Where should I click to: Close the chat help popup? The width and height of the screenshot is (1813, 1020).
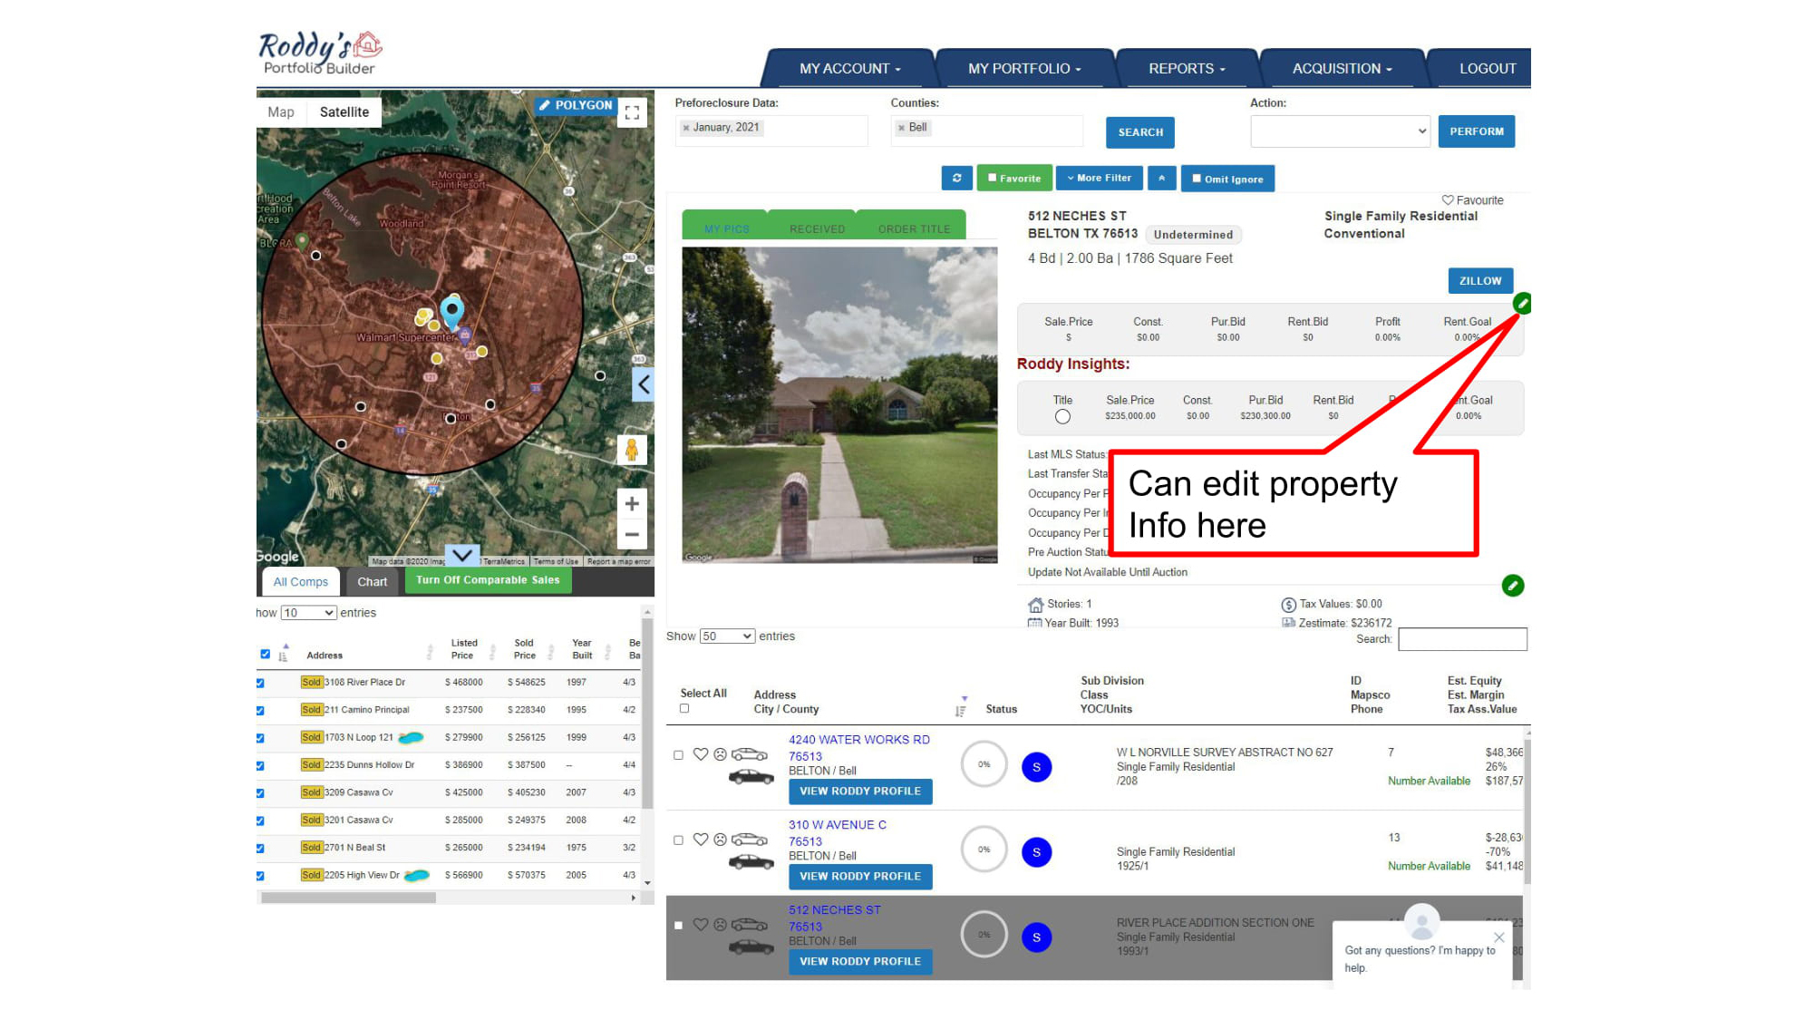click(1498, 937)
